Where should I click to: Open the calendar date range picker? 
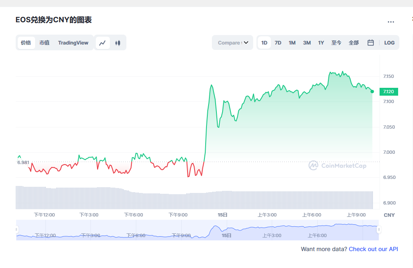[x=370, y=42]
